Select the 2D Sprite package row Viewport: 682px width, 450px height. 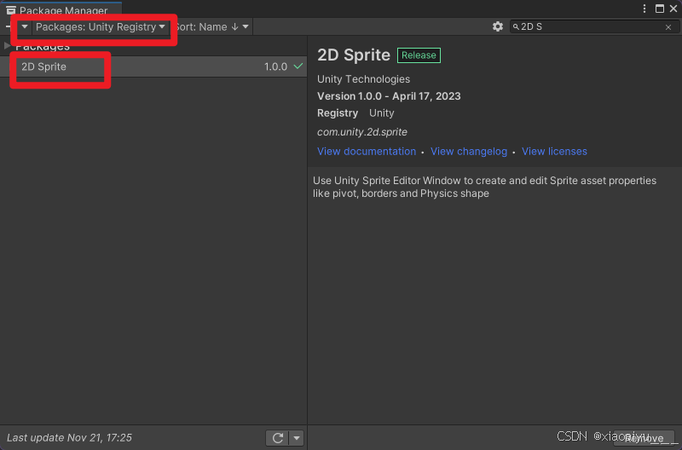click(x=153, y=66)
